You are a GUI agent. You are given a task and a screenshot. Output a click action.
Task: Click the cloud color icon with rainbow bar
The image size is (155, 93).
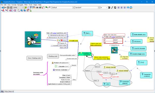tap(131, 7)
